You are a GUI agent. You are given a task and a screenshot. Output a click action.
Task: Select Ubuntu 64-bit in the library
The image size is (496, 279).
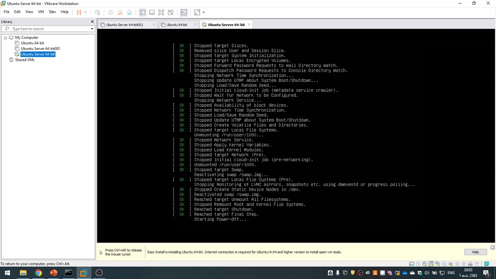coord(33,43)
